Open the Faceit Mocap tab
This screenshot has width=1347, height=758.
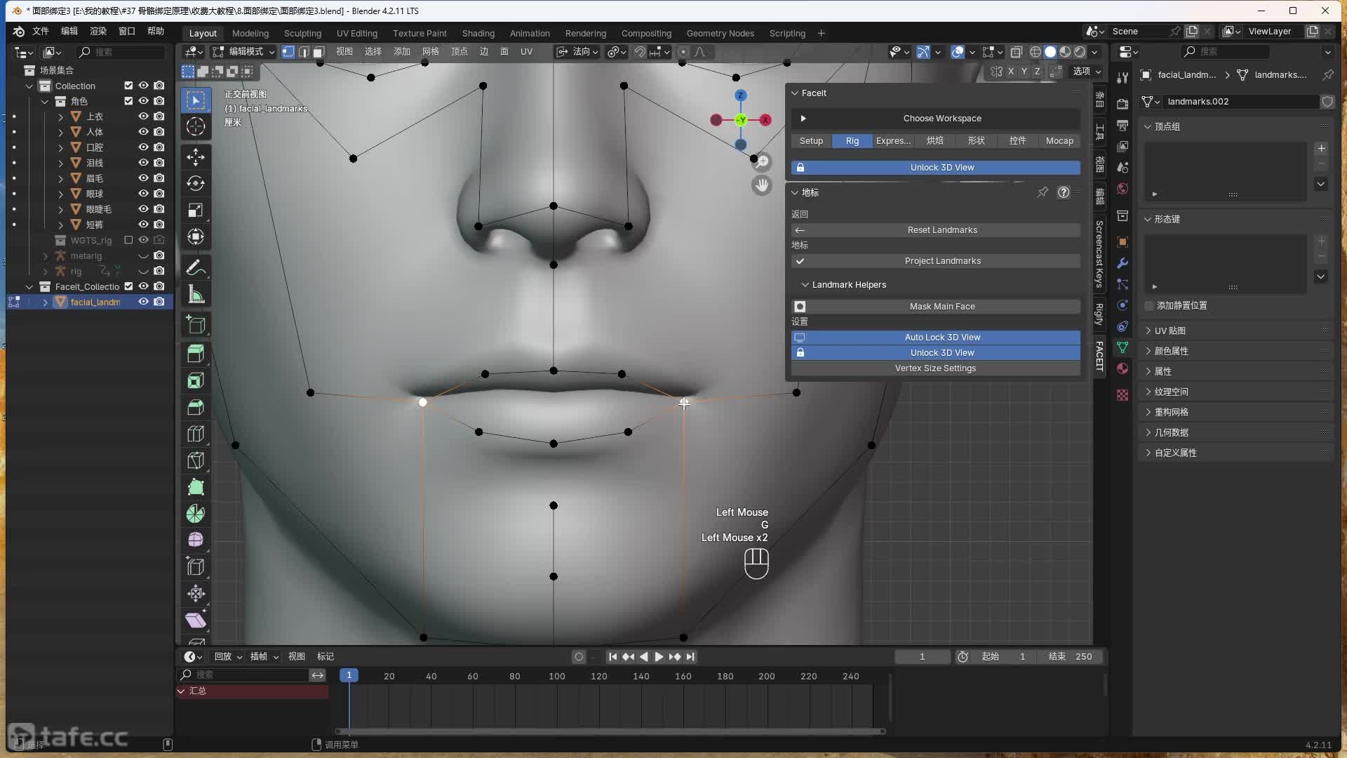click(1059, 141)
